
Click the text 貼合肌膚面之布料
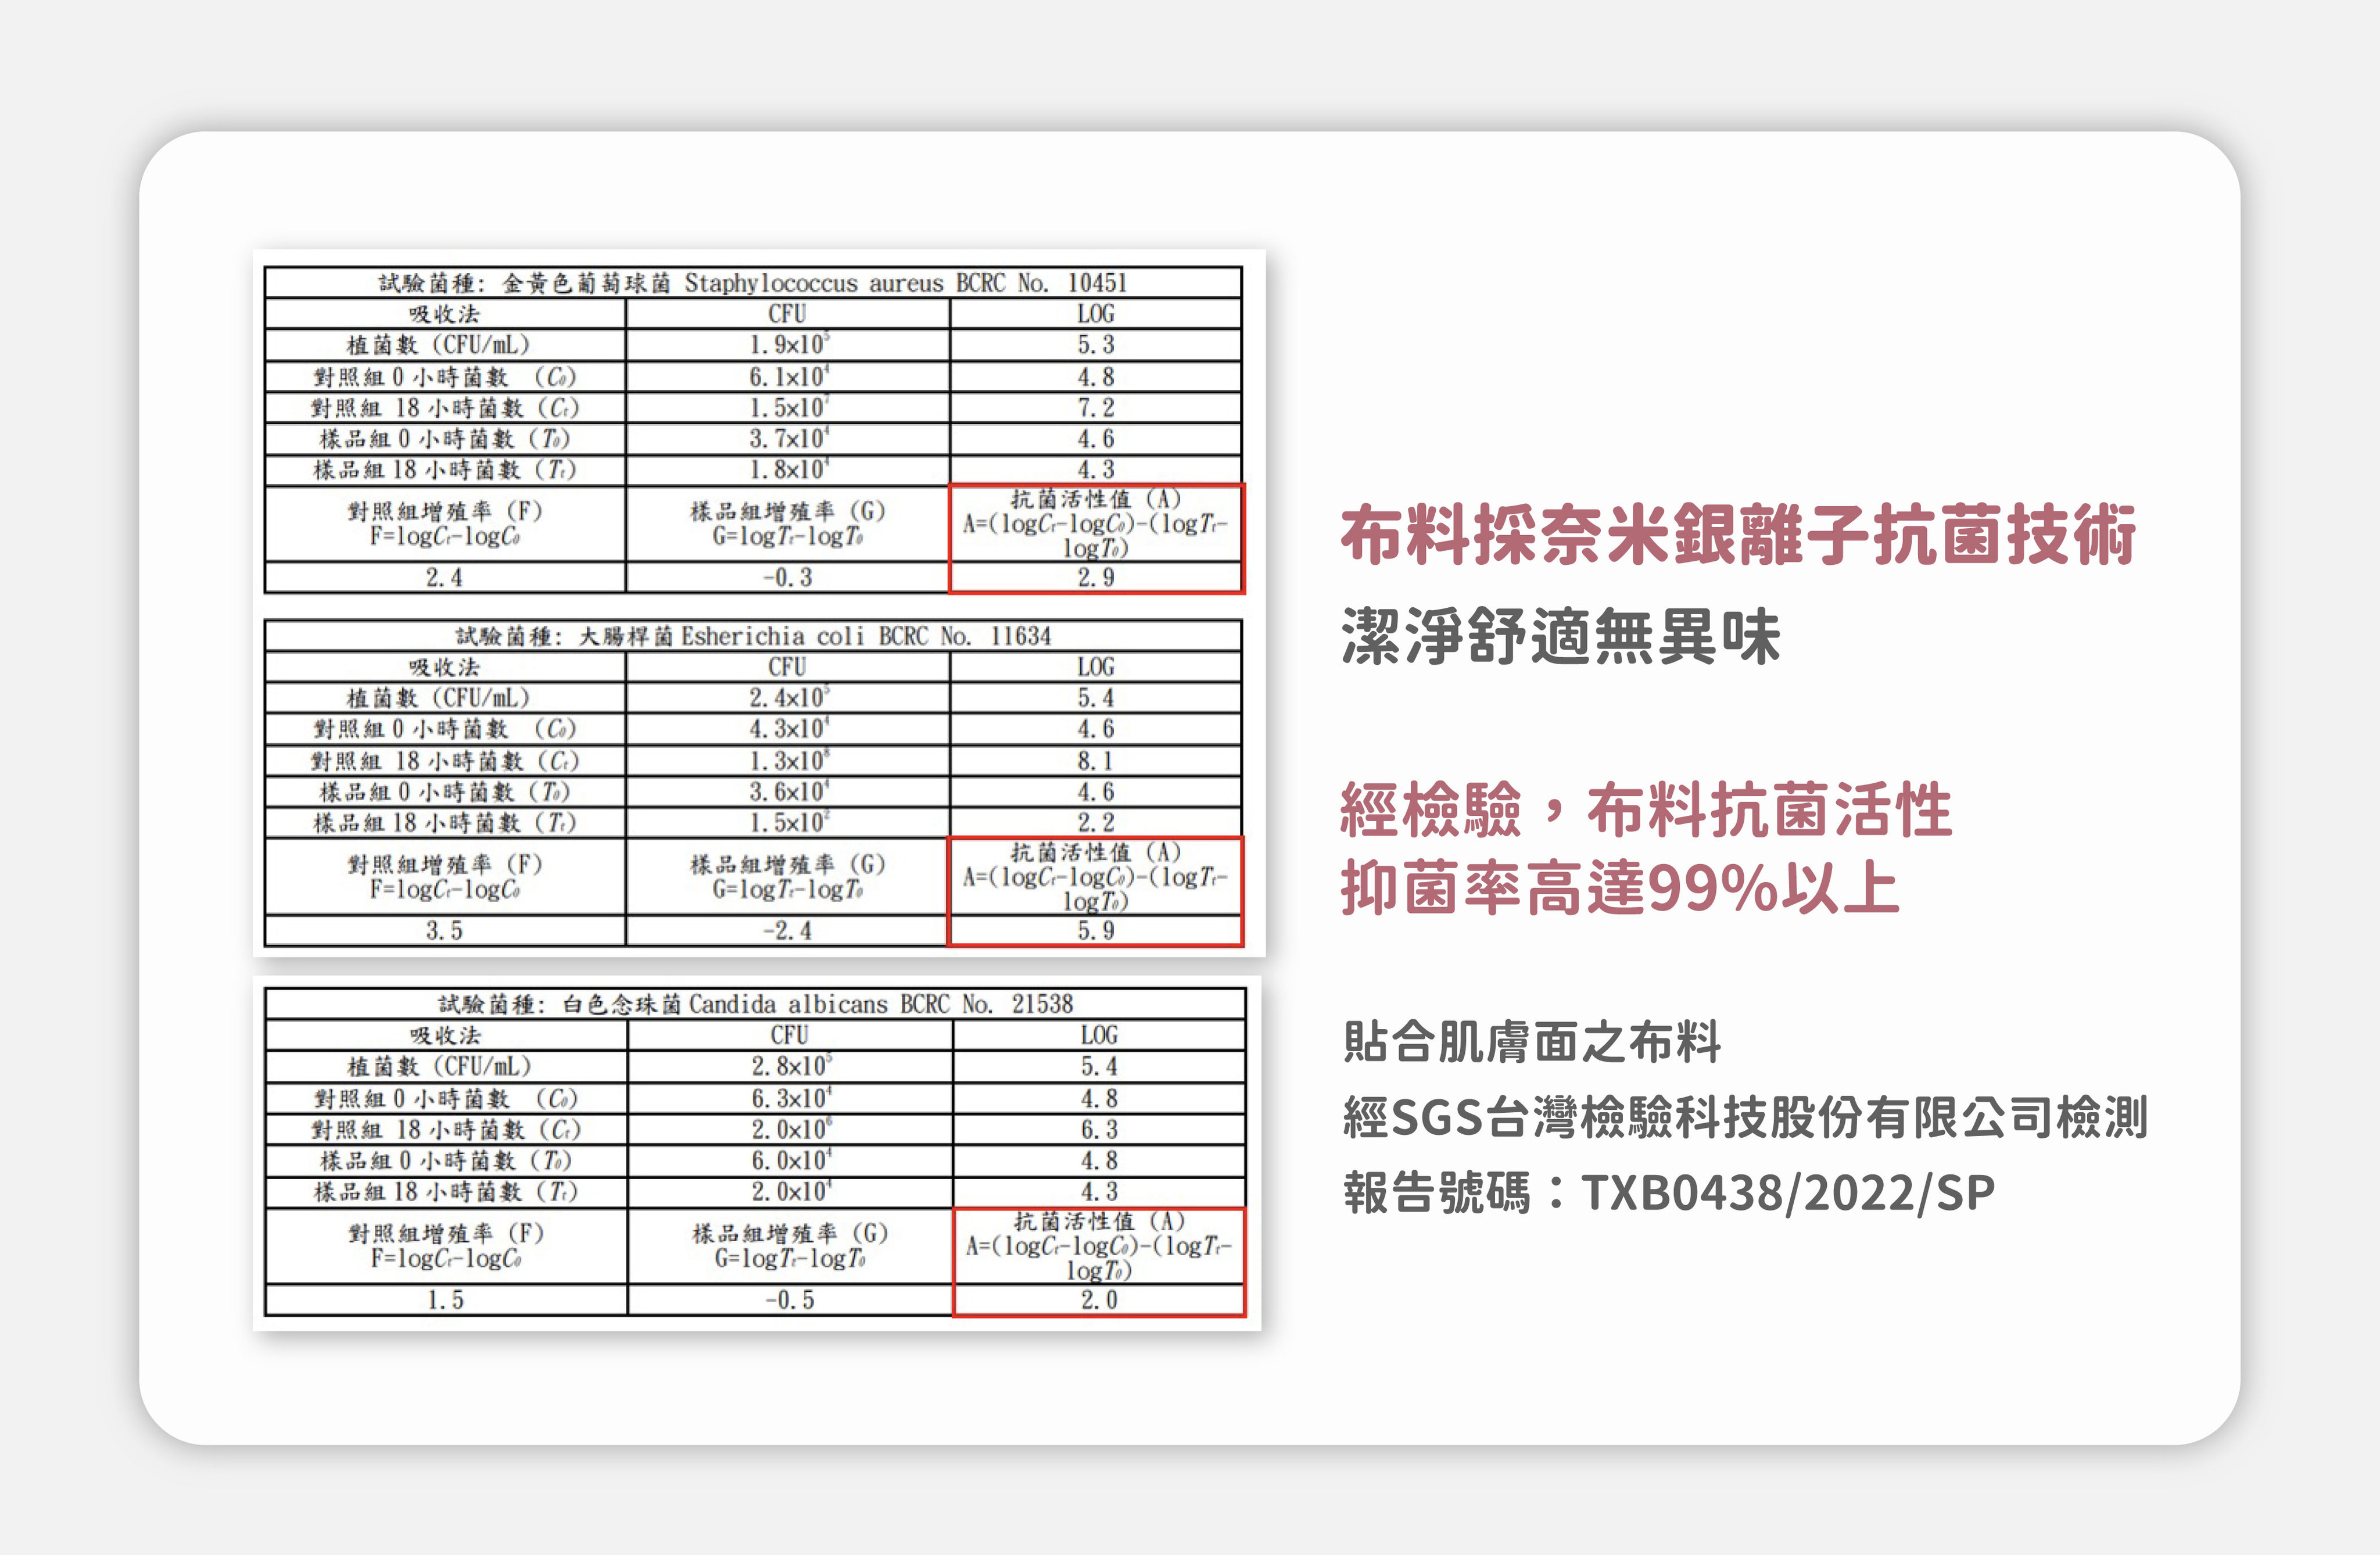(x=1532, y=1042)
